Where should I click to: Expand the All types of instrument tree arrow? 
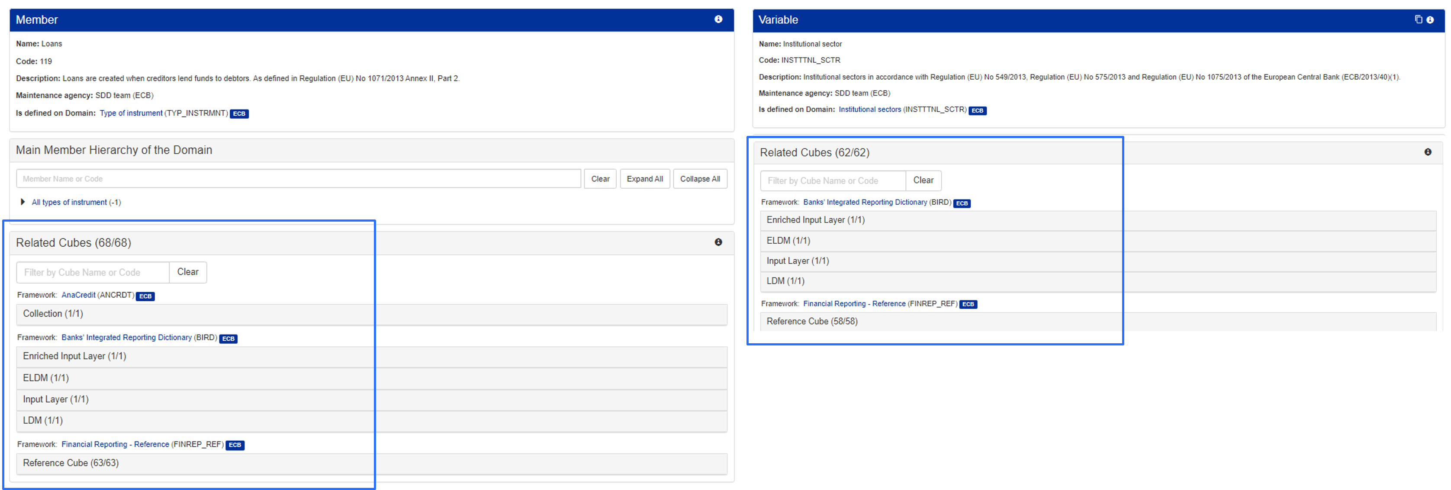[23, 202]
